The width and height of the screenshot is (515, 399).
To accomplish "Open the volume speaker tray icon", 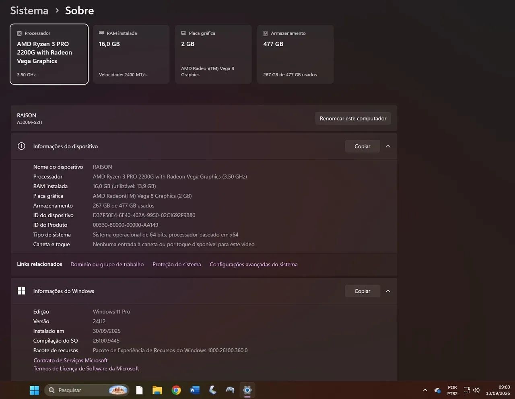I will (476, 390).
